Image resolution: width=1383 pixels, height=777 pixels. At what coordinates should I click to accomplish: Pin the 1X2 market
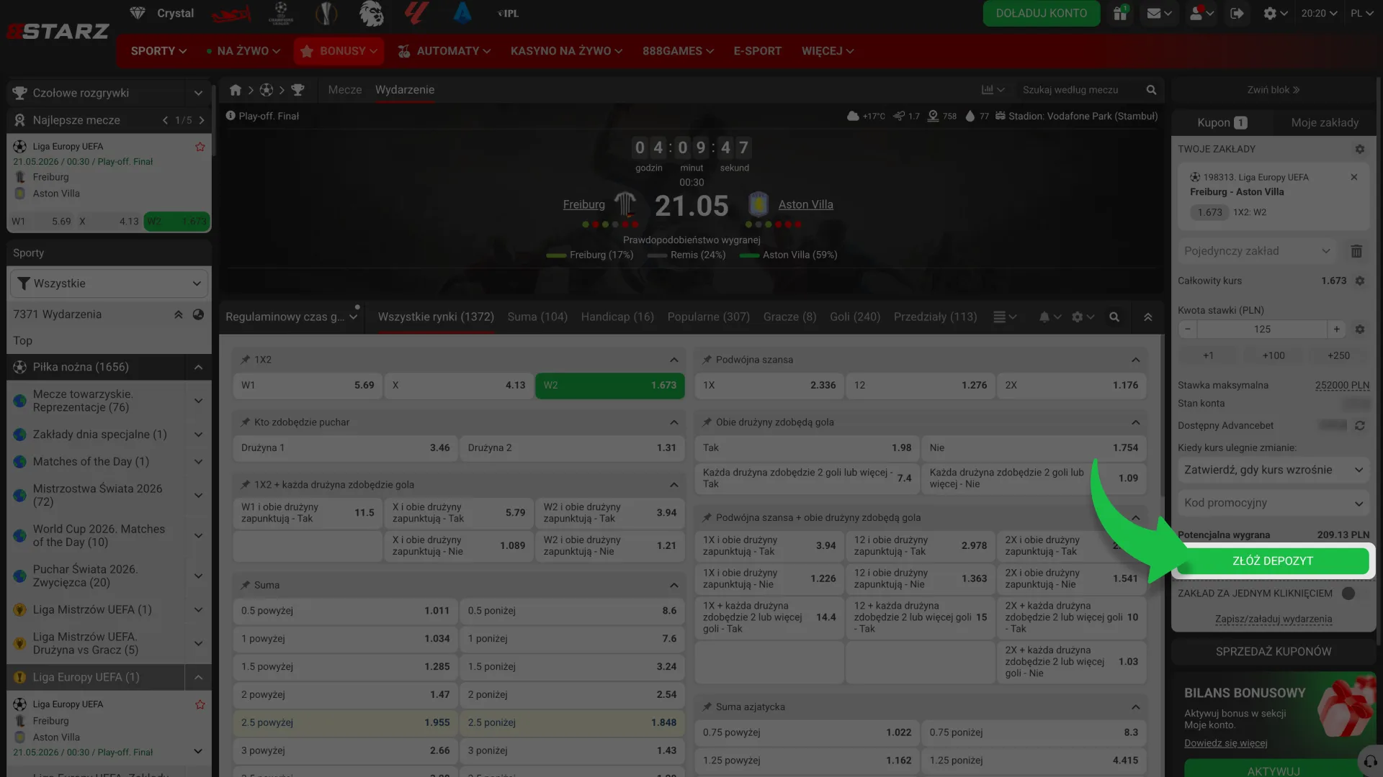pos(245,360)
